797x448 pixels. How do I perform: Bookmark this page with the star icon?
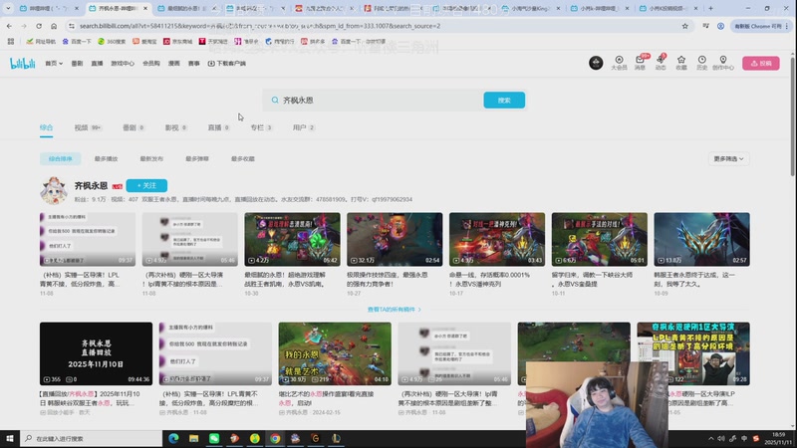click(684, 26)
